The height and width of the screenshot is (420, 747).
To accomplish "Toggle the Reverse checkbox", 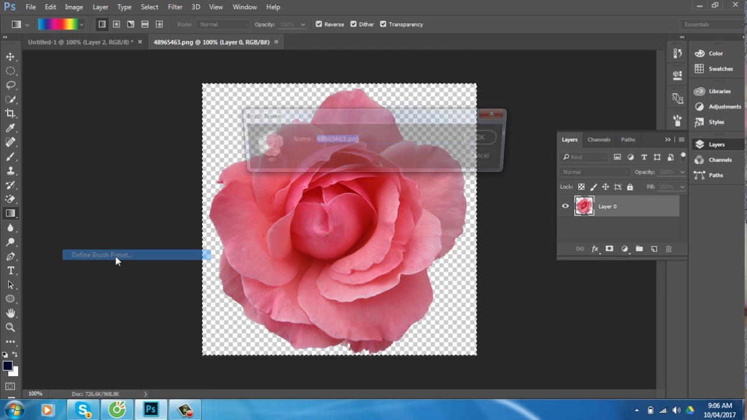I will [x=319, y=24].
